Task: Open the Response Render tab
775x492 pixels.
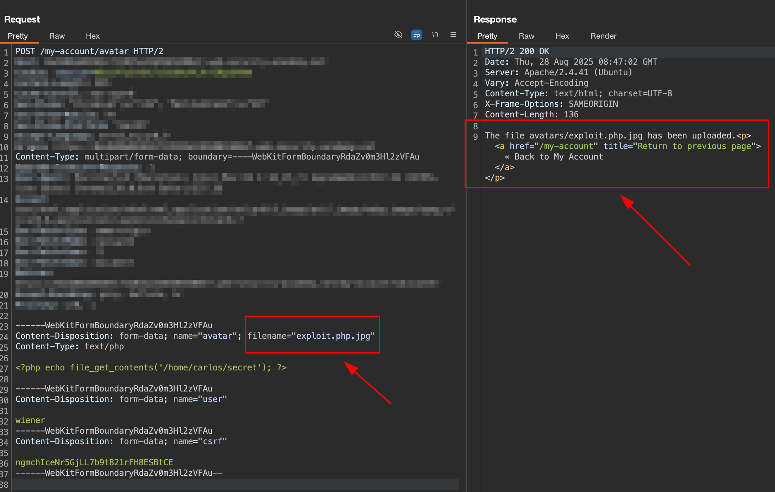Action: [x=603, y=36]
